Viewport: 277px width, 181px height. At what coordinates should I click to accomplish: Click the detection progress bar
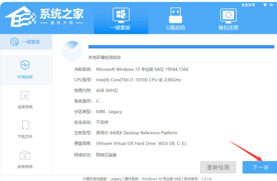pos(181,47)
